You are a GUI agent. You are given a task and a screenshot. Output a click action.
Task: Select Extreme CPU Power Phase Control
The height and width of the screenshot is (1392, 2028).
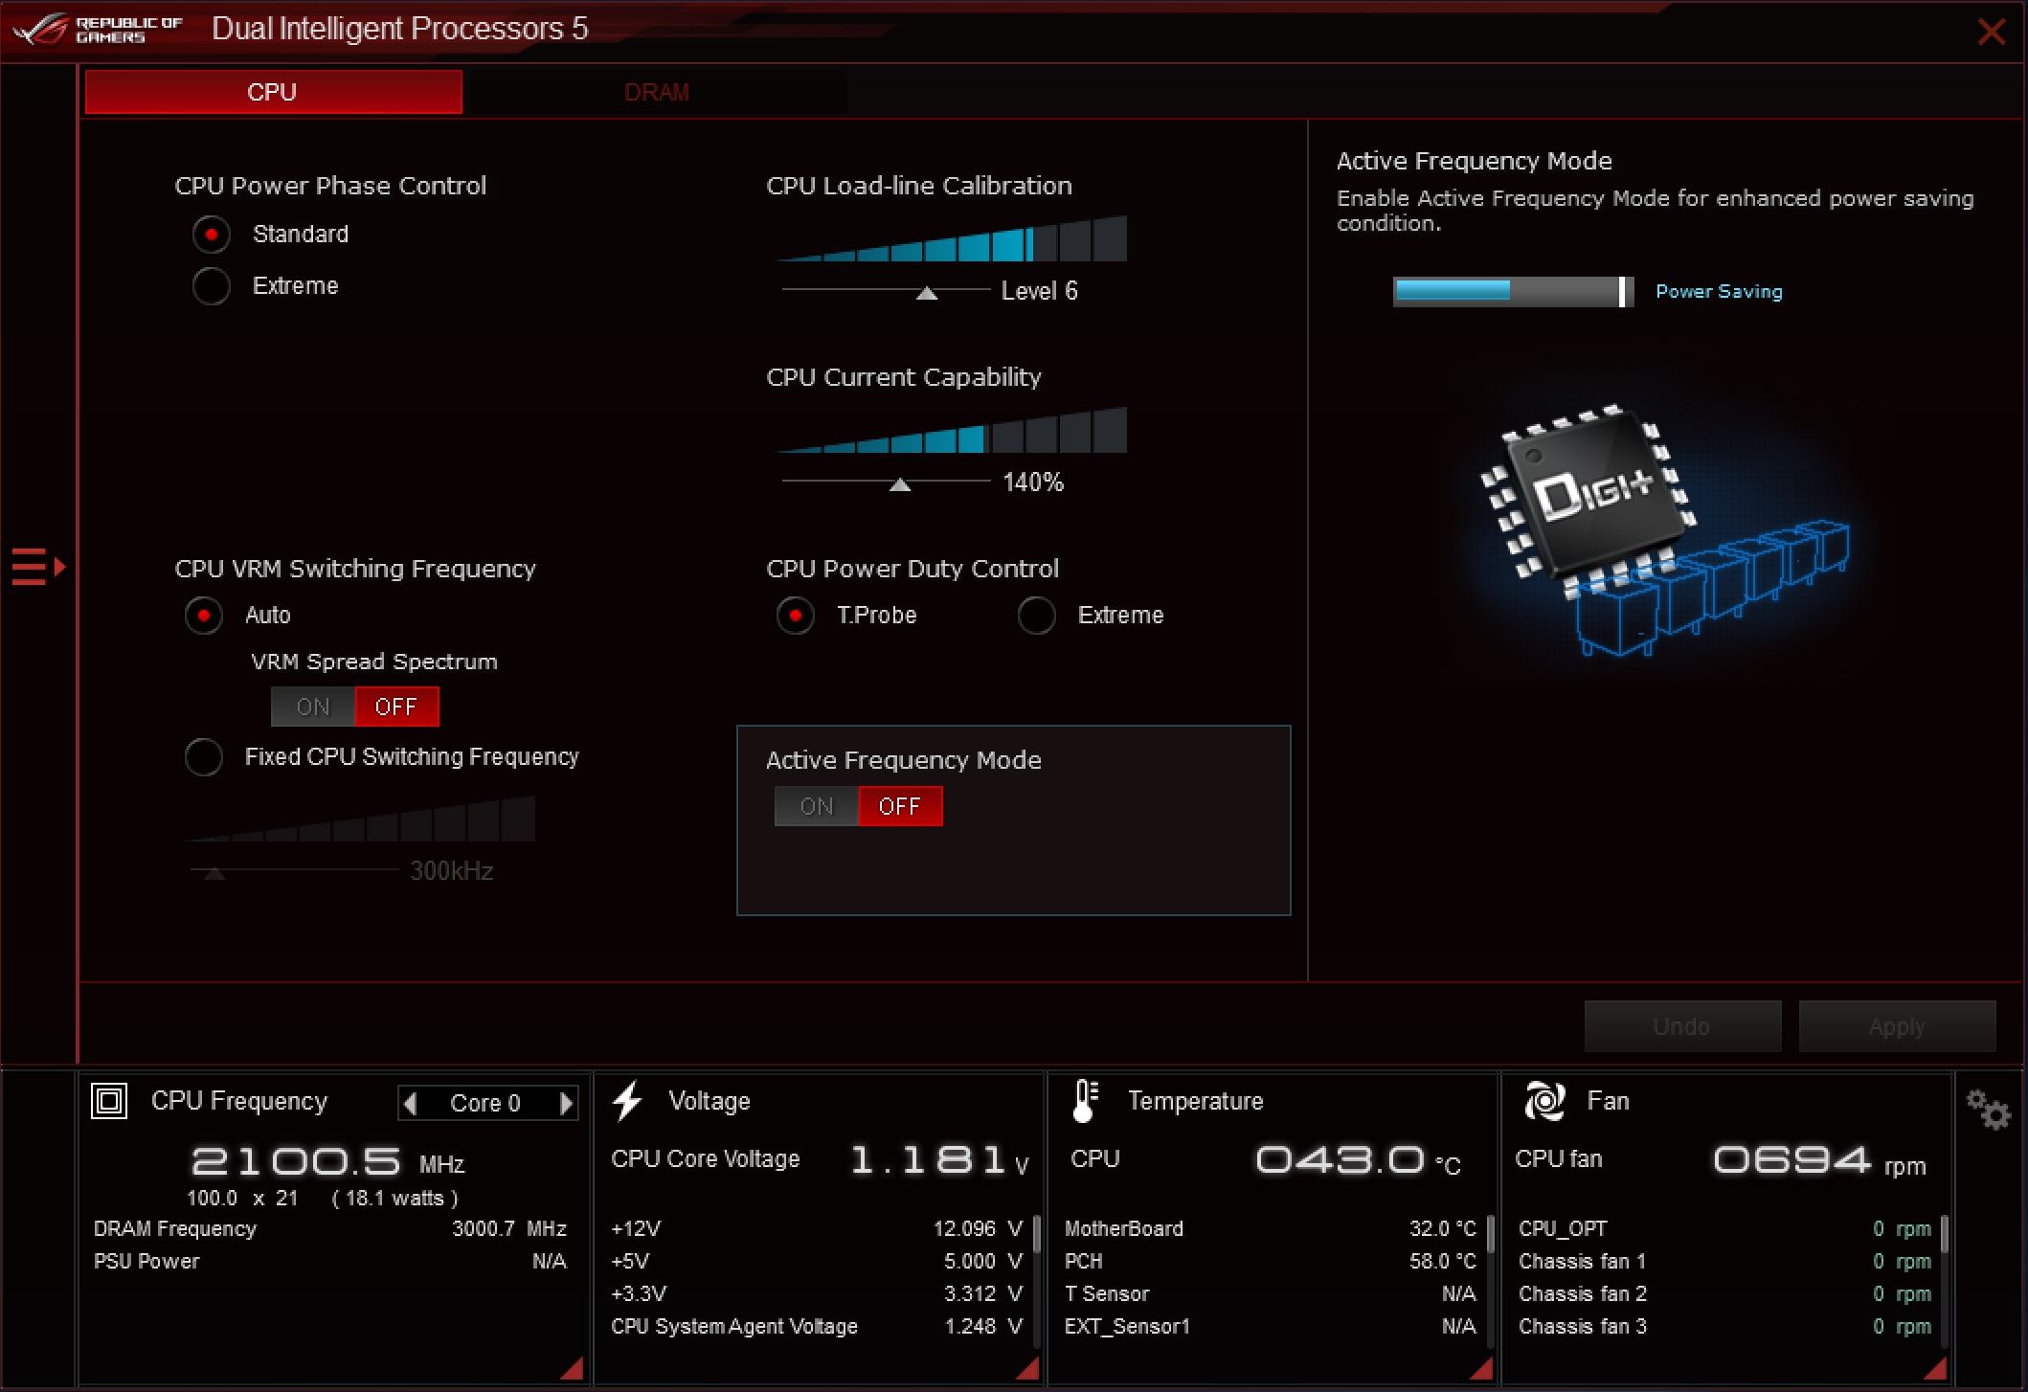[x=211, y=286]
